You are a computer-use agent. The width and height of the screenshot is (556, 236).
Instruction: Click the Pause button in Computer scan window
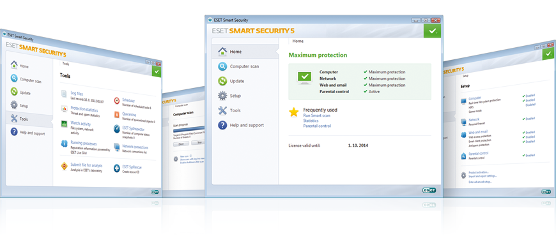click(181, 144)
